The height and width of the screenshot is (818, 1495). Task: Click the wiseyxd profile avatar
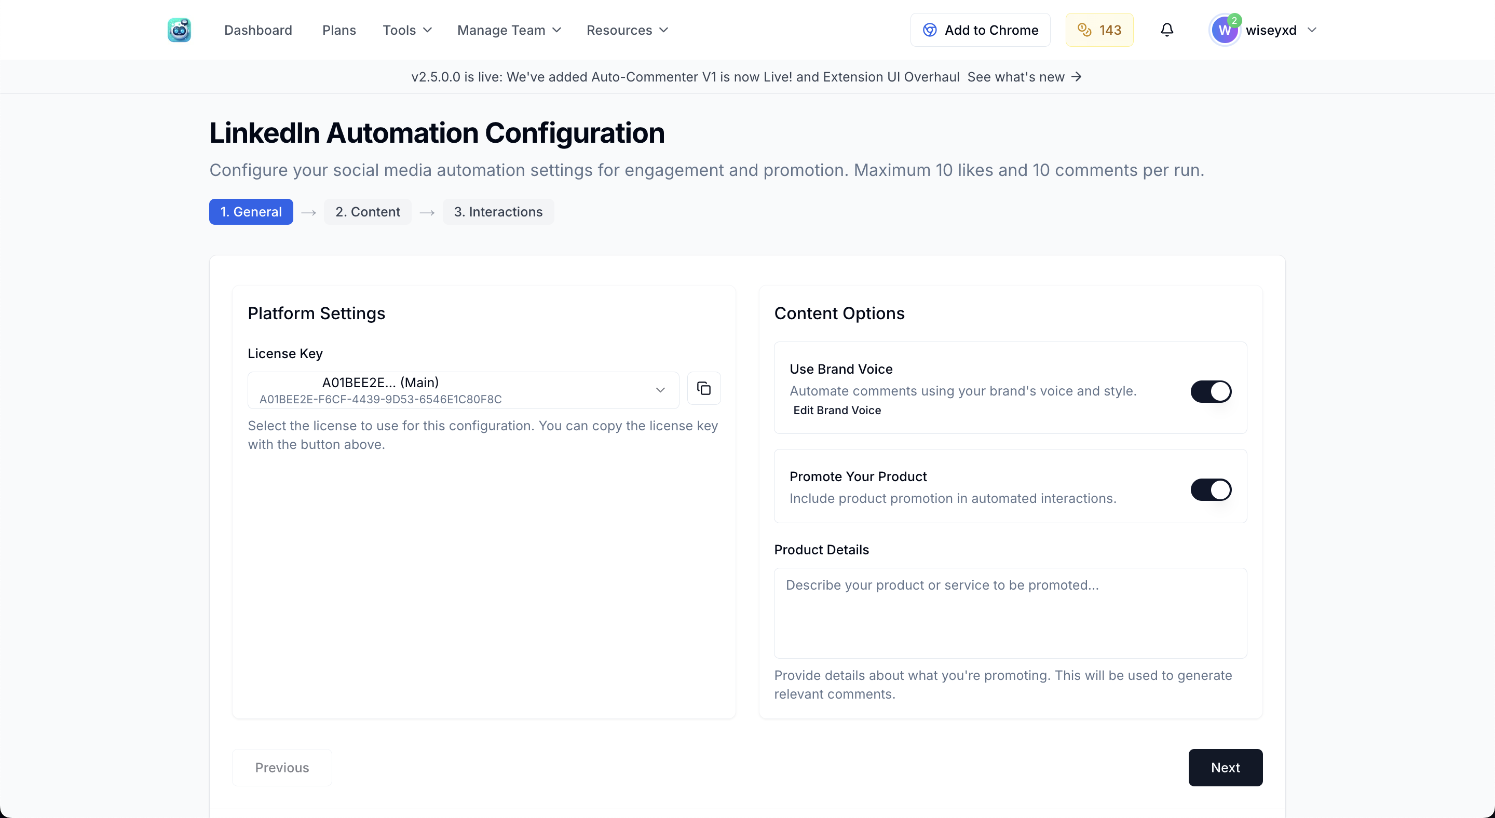coord(1225,30)
